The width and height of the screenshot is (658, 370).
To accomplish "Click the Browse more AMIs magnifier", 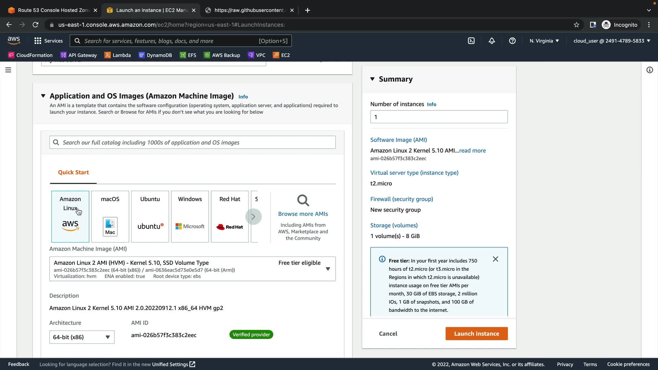I will tap(303, 200).
